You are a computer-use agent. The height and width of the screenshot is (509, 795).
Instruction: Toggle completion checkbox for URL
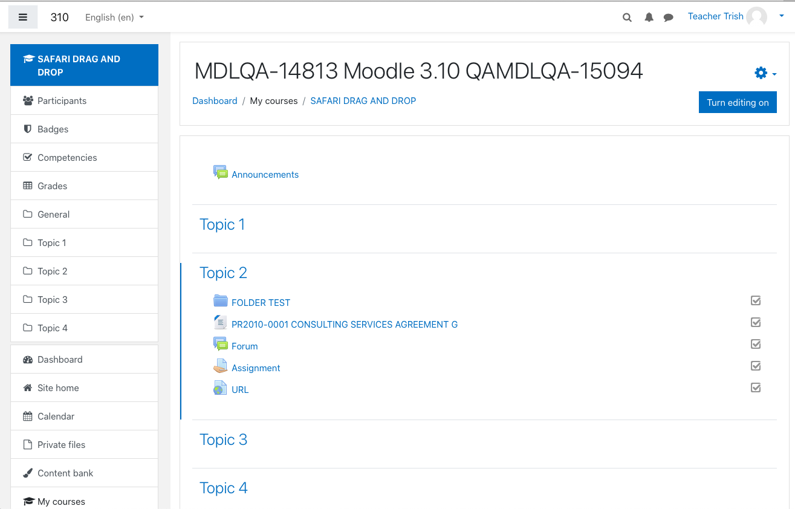756,387
